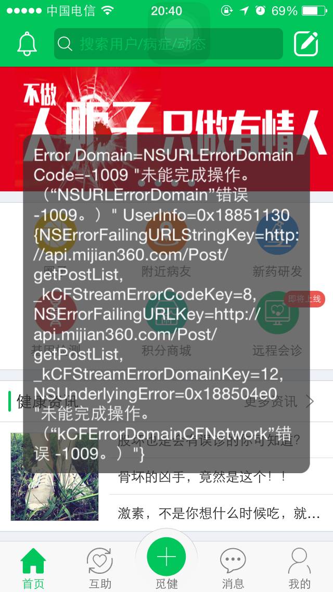333x592 pixels.
Task: Open the 积分商城 shop icon
Action: 166,313
